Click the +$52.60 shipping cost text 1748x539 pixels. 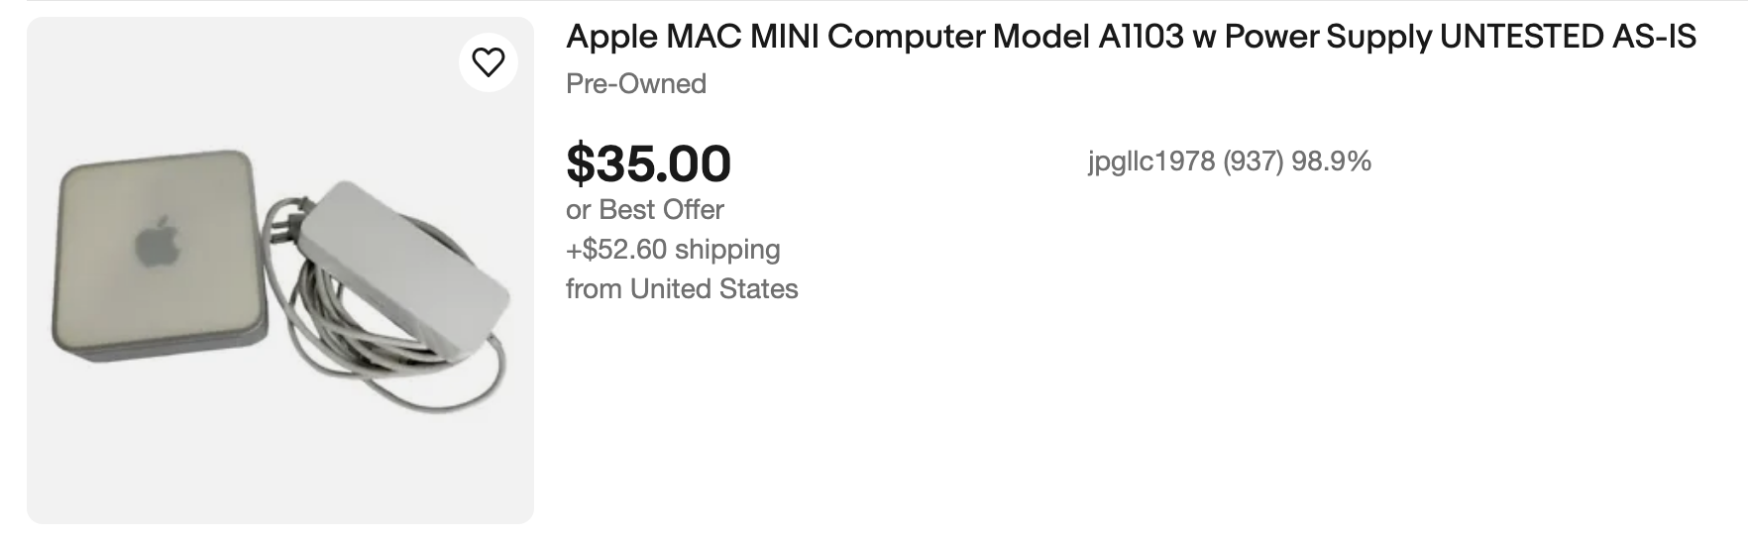pos(673,250)
